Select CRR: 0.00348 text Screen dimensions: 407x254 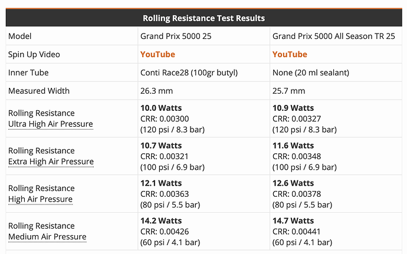(x=297, y=156)
